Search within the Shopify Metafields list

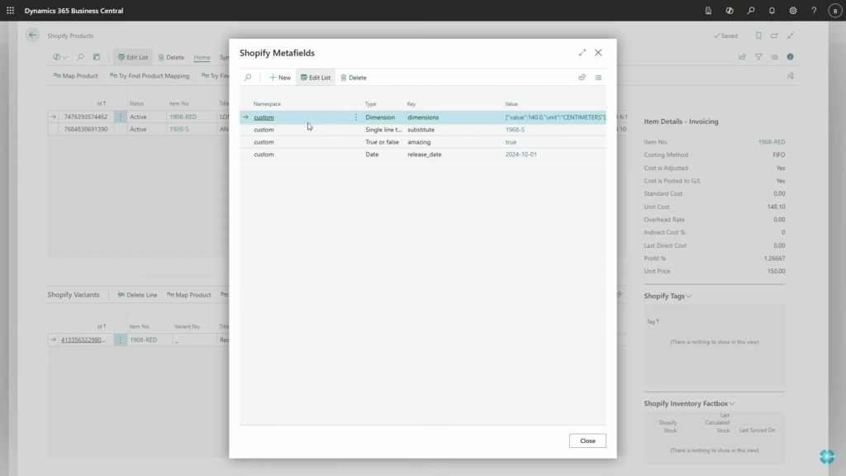click(x=248, y=77)
